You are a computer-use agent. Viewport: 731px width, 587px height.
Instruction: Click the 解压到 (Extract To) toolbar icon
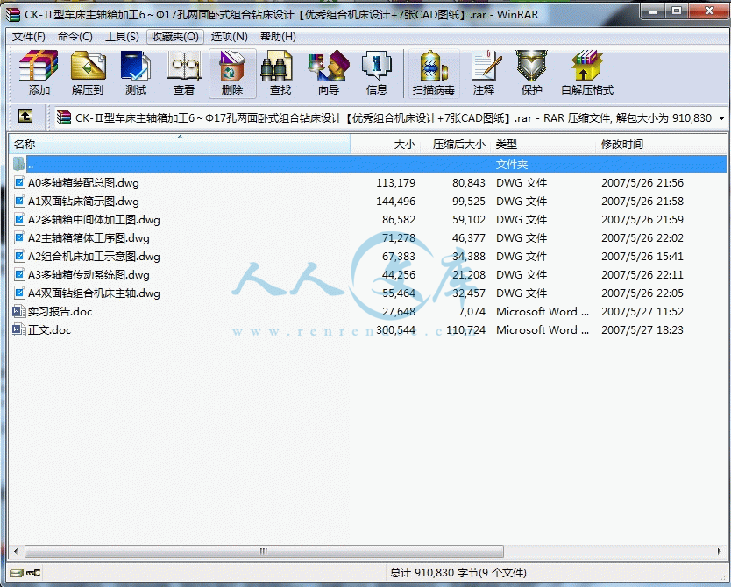point(88,73)
